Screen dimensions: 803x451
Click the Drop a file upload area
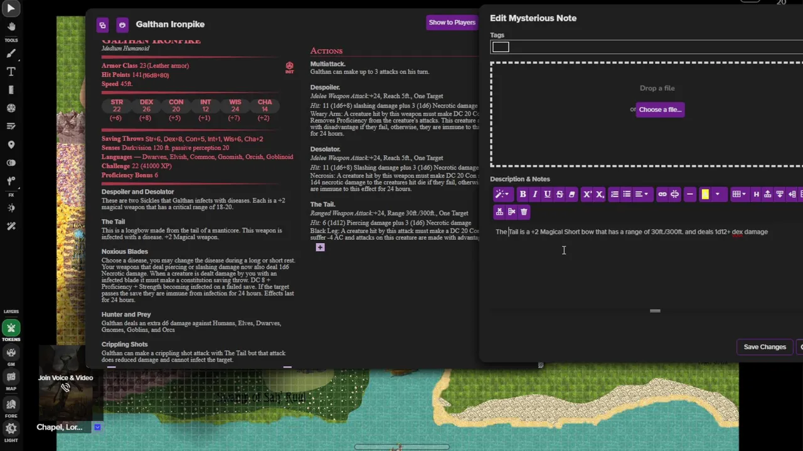click(647, 115)
